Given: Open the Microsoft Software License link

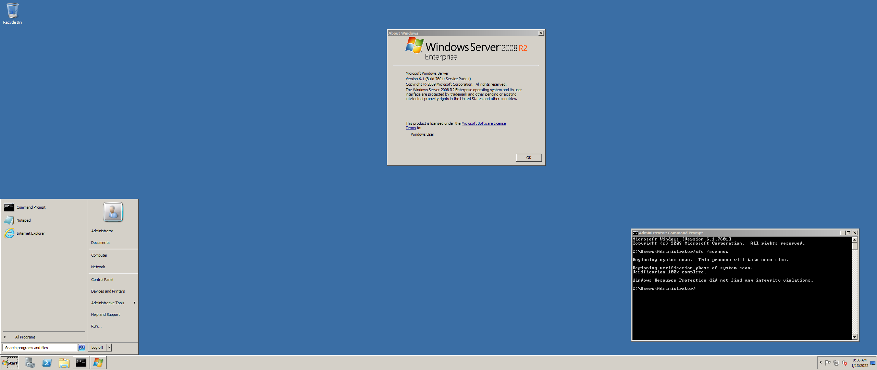Looking at the screenshot, I should click(483, 123).
